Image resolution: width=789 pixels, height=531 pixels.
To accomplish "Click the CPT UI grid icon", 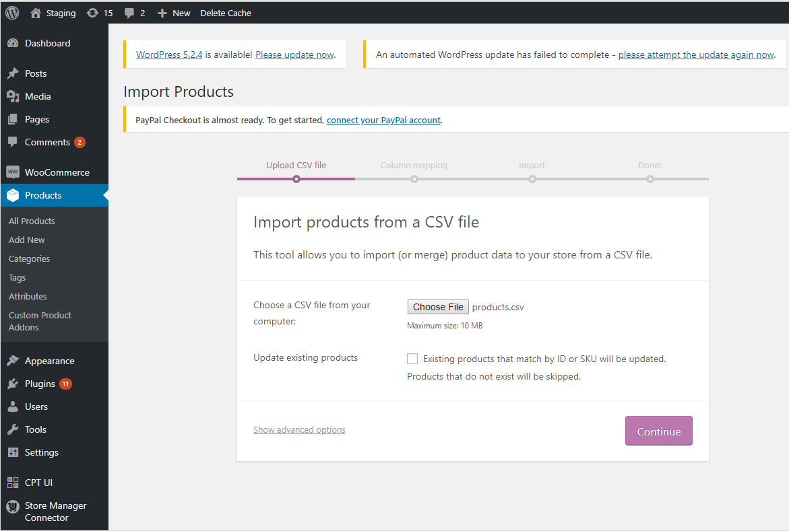I will pos(13,483).
